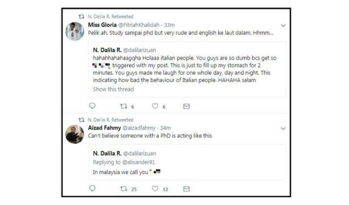Open quoted tweet about Italian people
The image size is (349, 205).
click(x=187, y=69)
